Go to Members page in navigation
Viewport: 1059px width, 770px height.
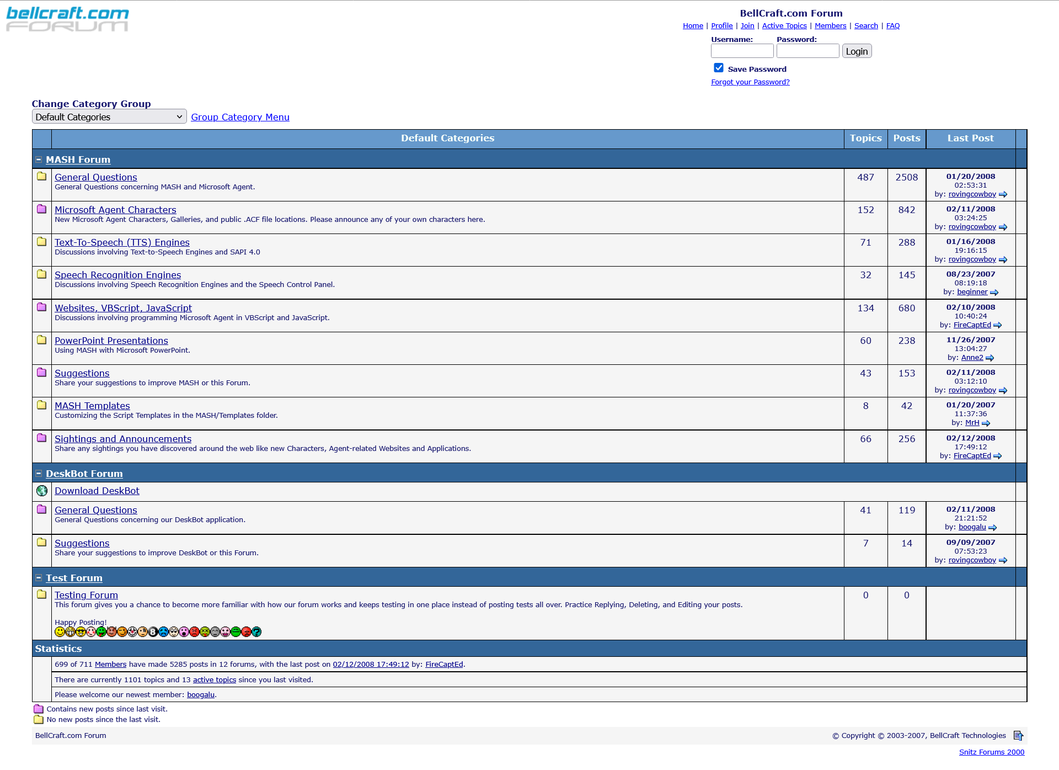click(x=830, y=26)
